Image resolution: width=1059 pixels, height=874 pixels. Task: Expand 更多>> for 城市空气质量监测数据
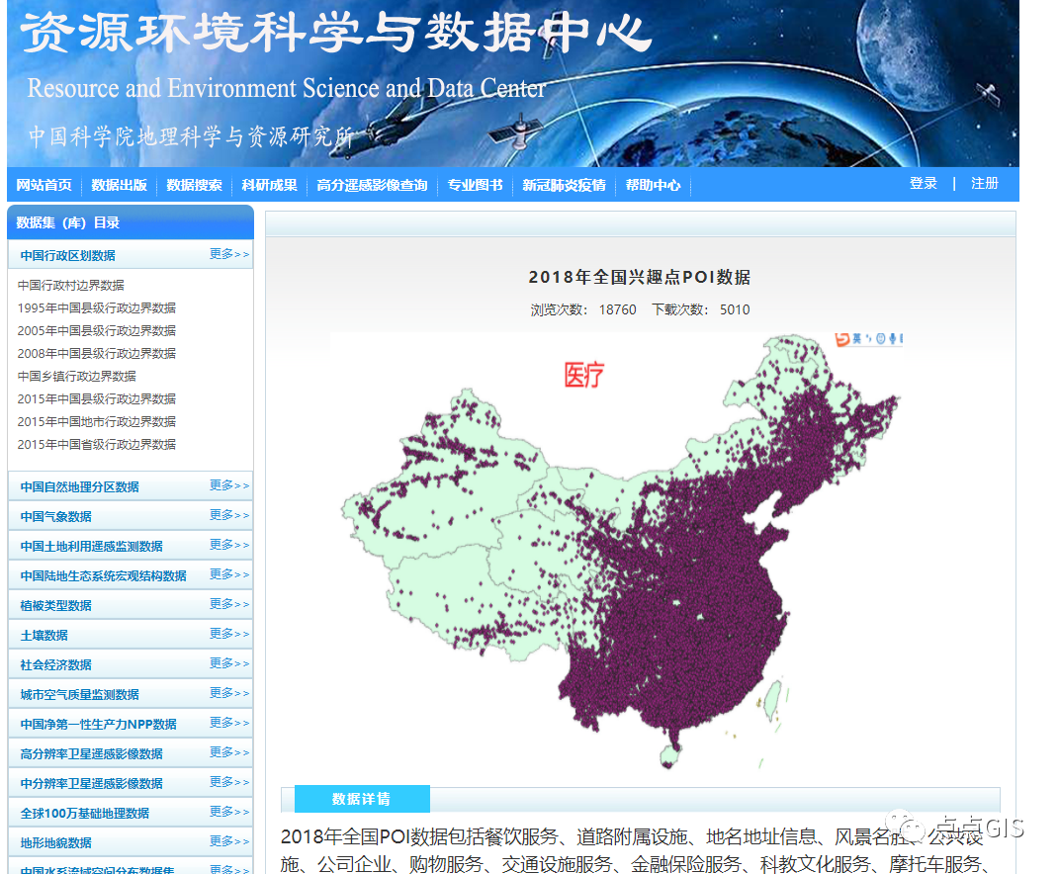[x=229, y=694]
